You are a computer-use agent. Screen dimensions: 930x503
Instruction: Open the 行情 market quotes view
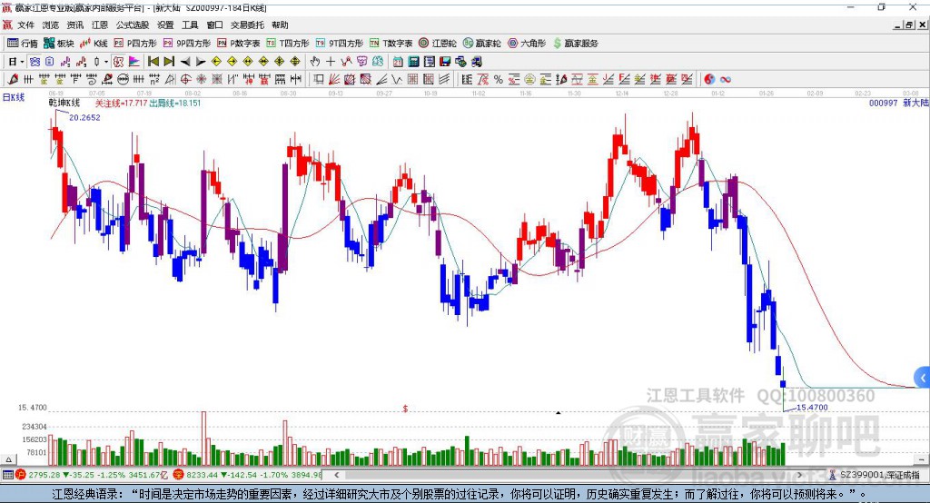click(23, 44)
